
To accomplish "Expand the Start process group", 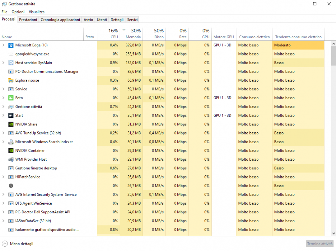I will (x=3, y=116).
